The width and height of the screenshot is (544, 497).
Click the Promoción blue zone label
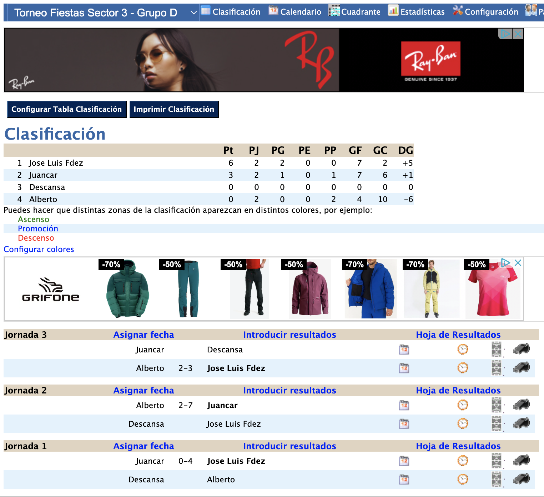point(38,229)
